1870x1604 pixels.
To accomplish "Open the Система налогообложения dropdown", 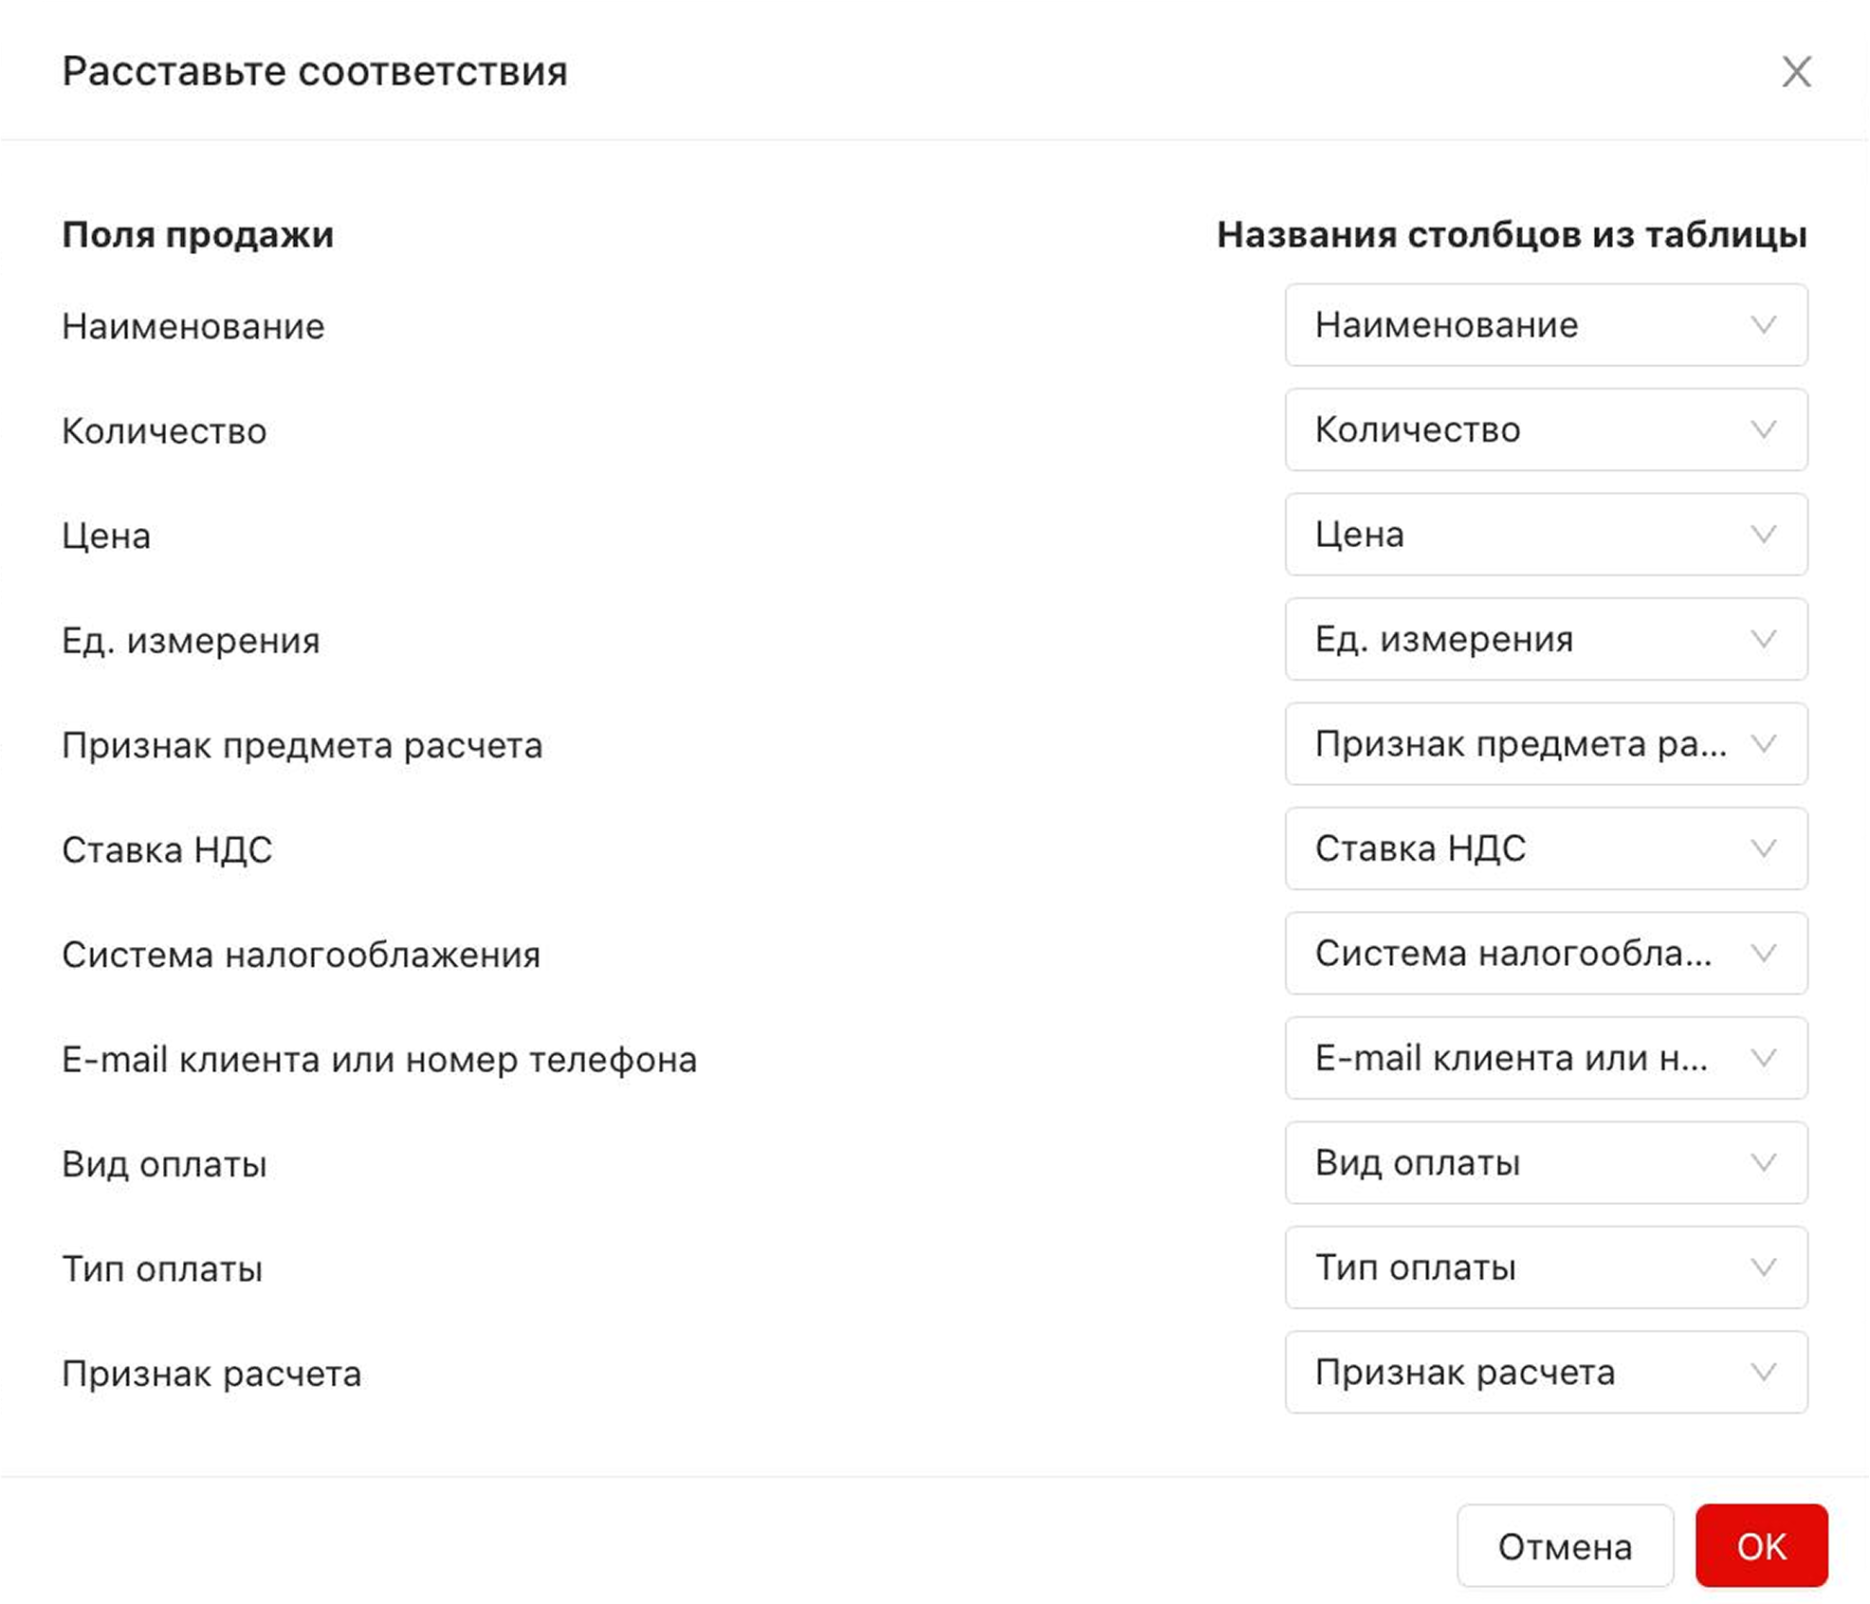I will [x=1546, y=954].
